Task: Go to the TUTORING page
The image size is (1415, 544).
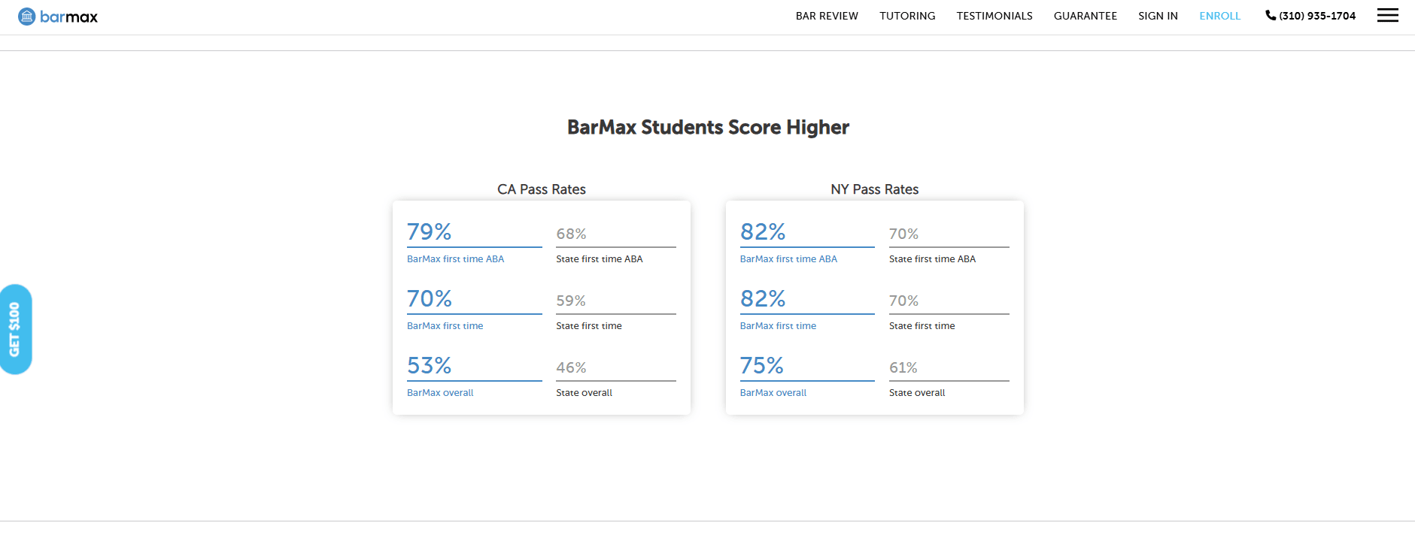Action: click(907, 16)
